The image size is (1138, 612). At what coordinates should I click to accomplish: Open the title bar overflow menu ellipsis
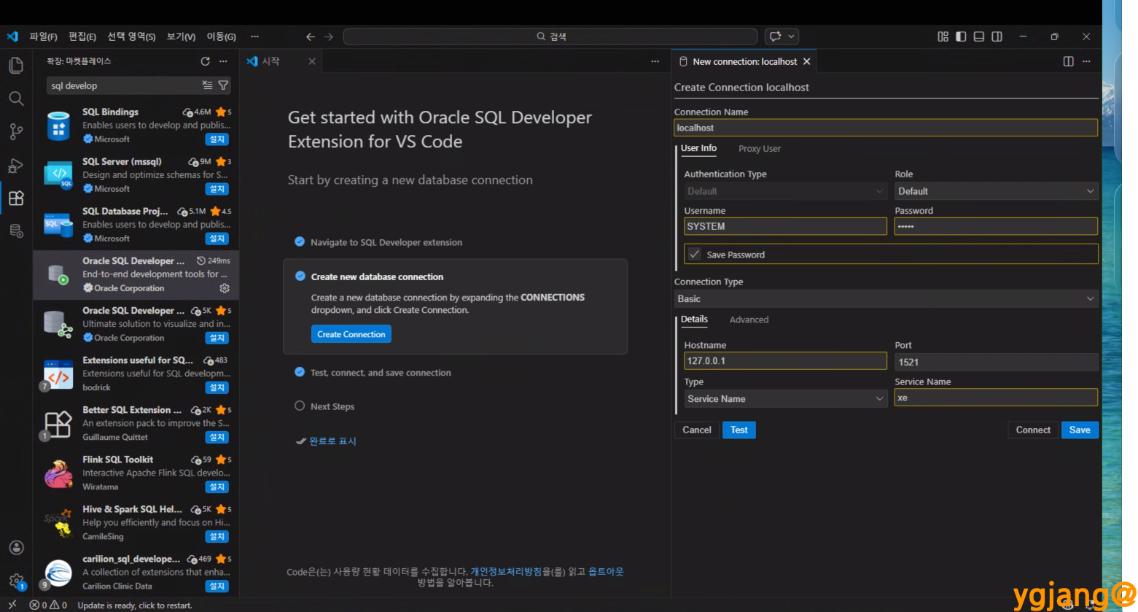coord(254,36)
